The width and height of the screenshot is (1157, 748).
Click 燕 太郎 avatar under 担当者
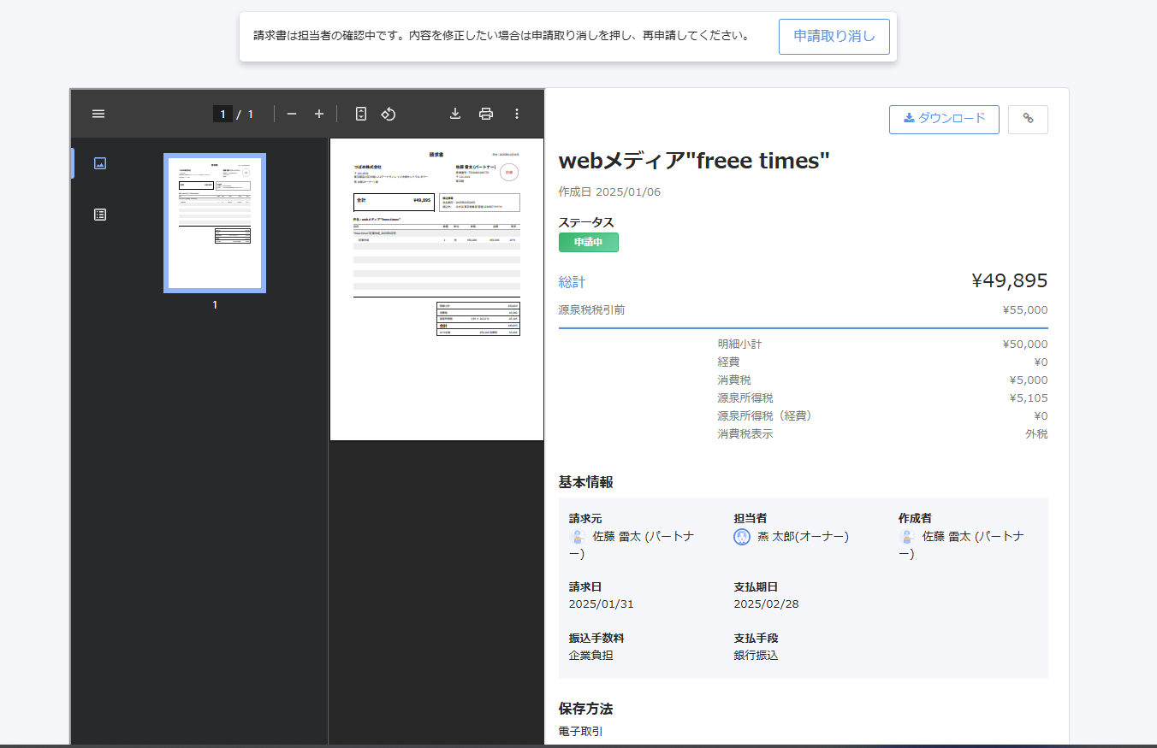(742, 537)
